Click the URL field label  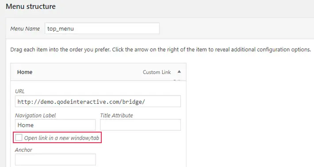pos(19,91)
